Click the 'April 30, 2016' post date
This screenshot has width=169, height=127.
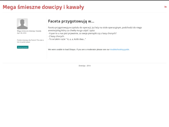point(22,33)
